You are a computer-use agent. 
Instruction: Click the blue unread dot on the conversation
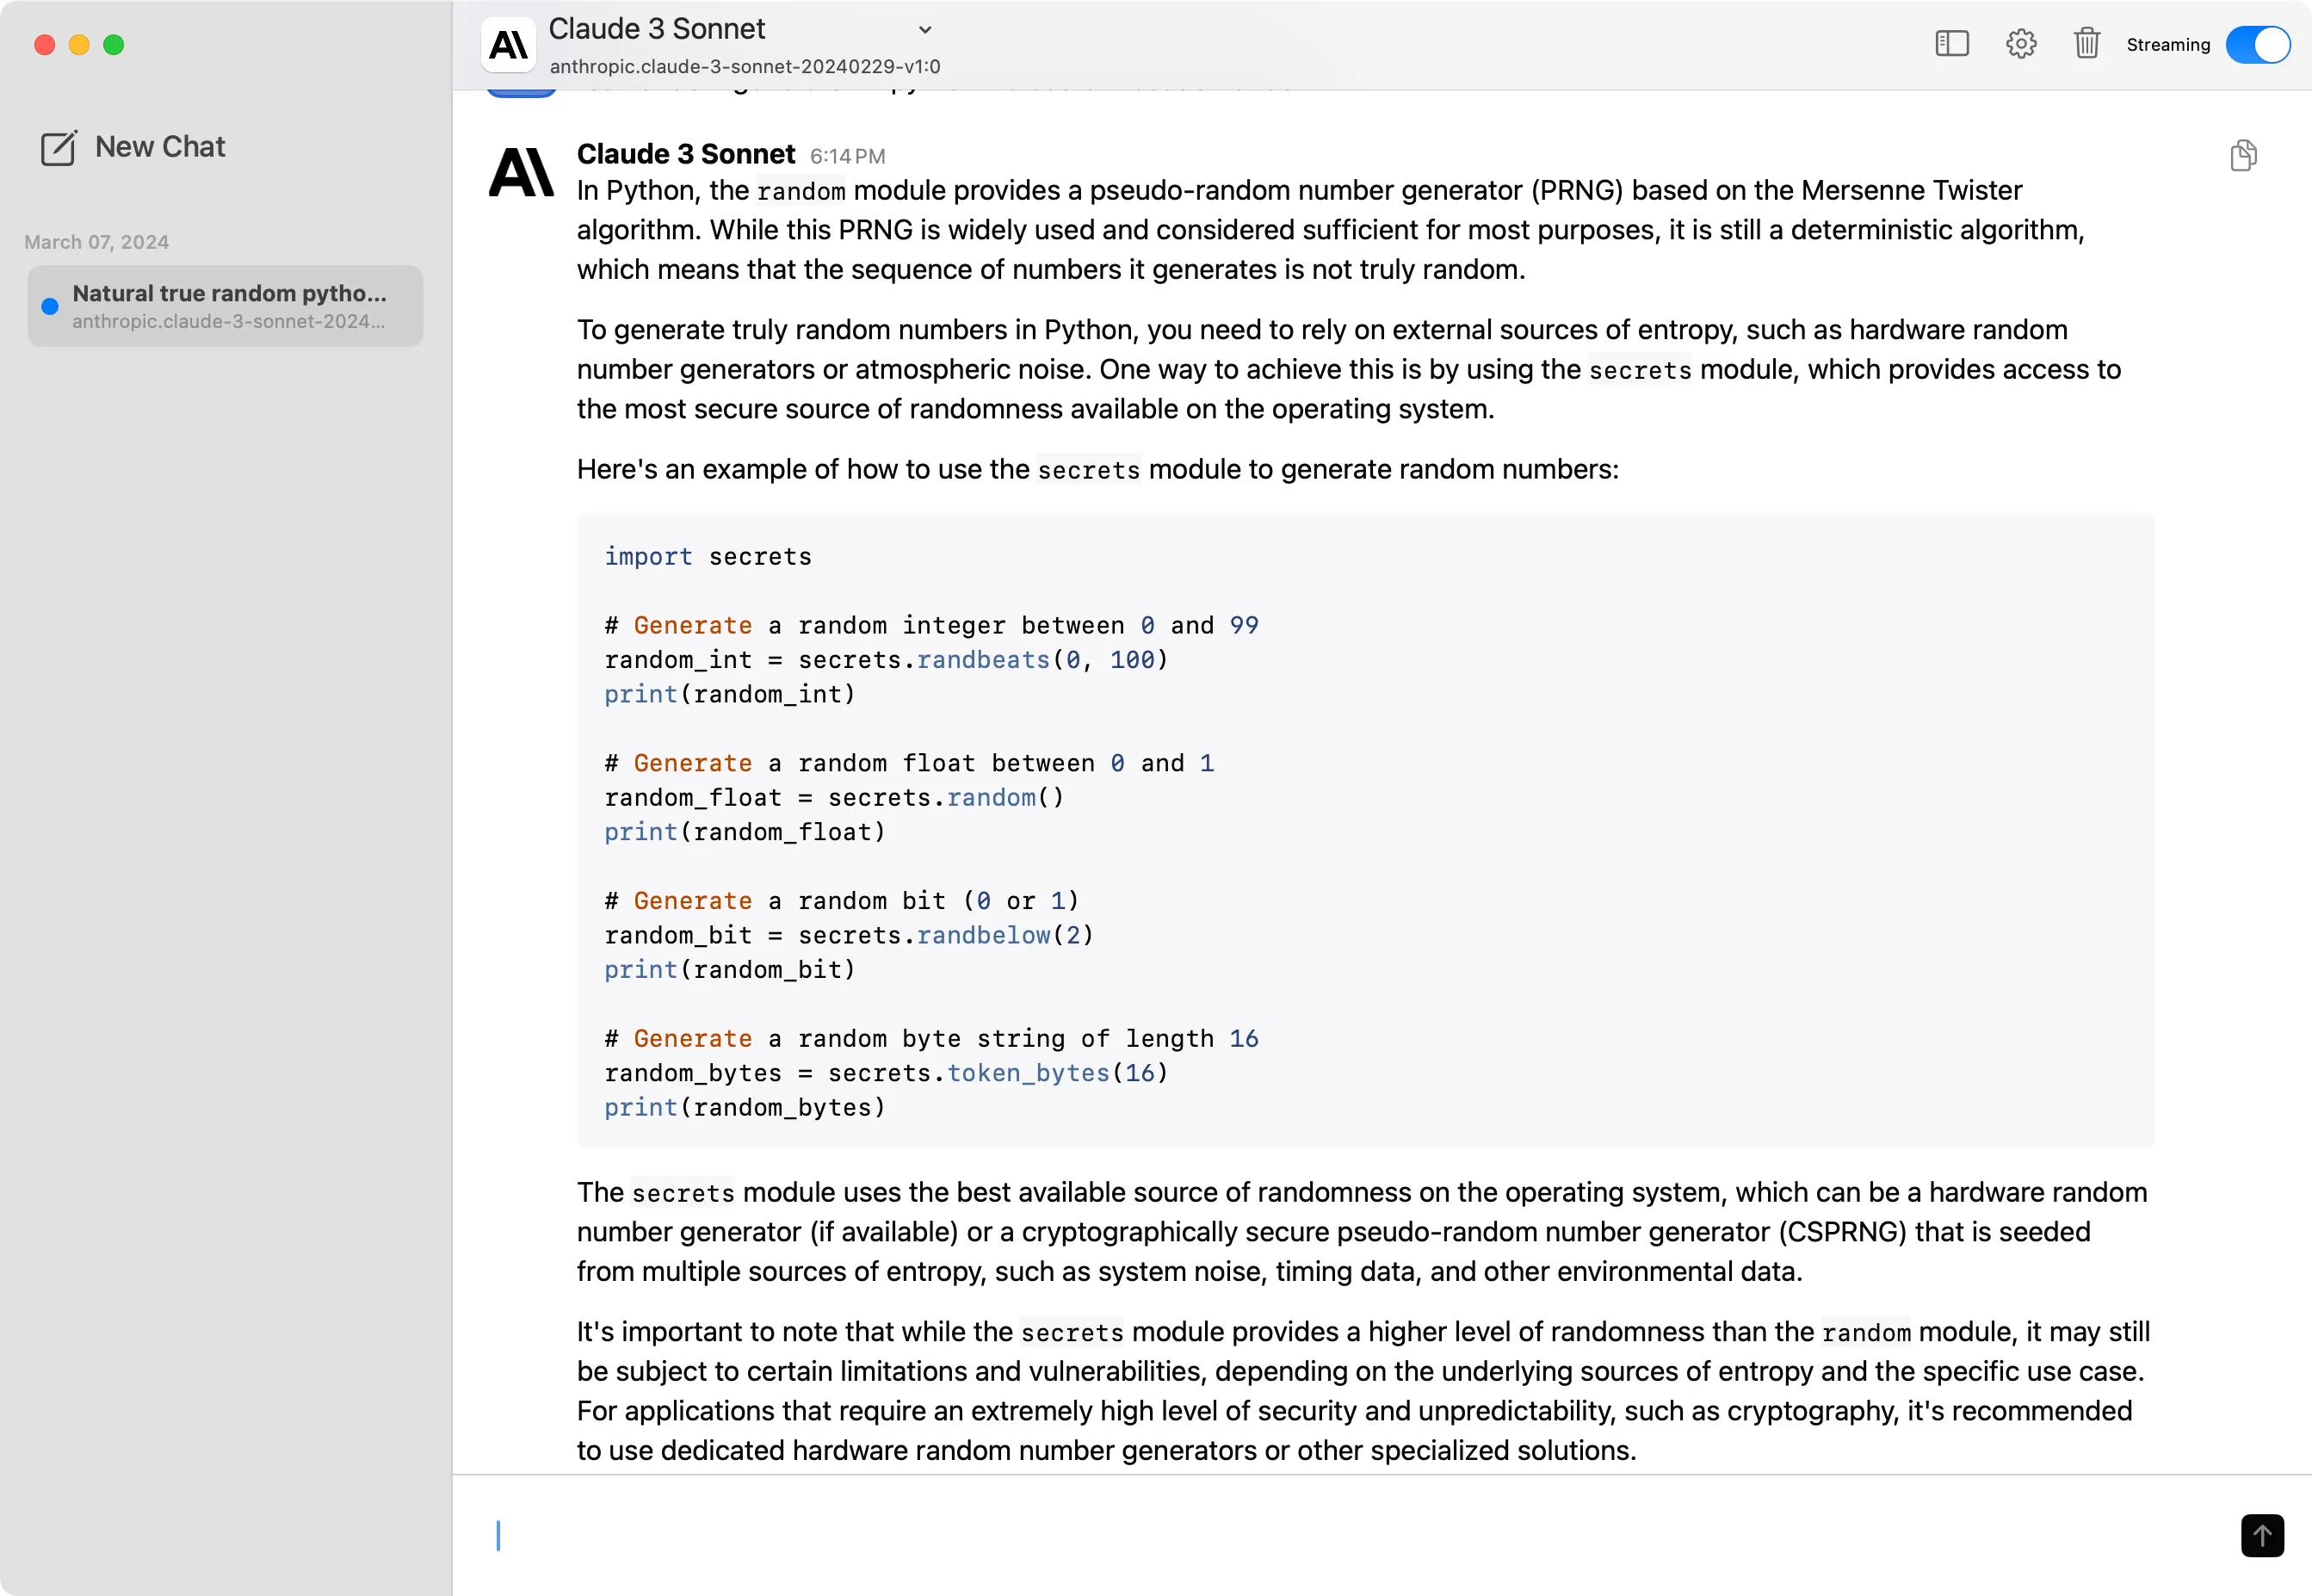(49, 306)
